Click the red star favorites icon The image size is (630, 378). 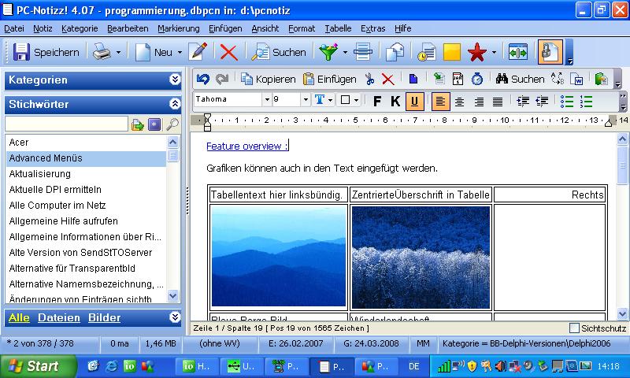coord(476,52)
